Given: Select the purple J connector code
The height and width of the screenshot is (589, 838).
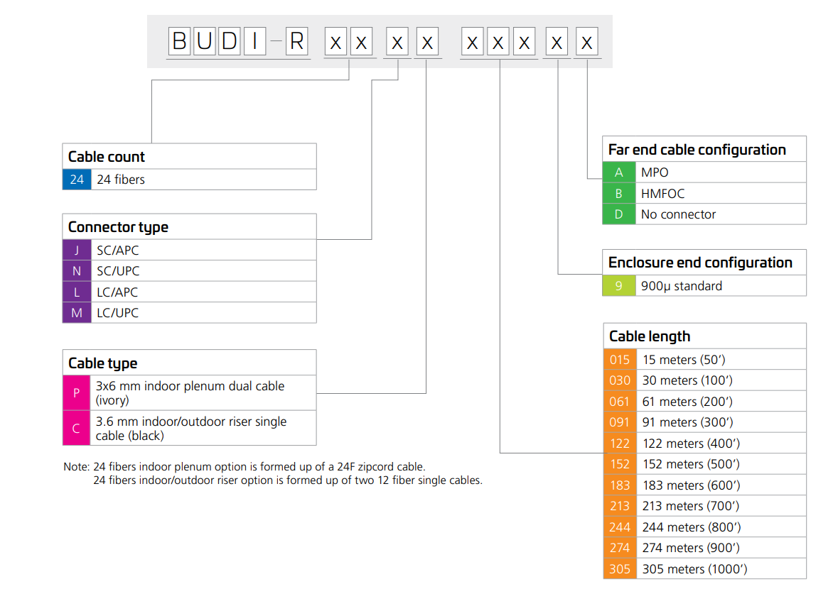Looking at the screenshot, I should (x=77, y=251).
